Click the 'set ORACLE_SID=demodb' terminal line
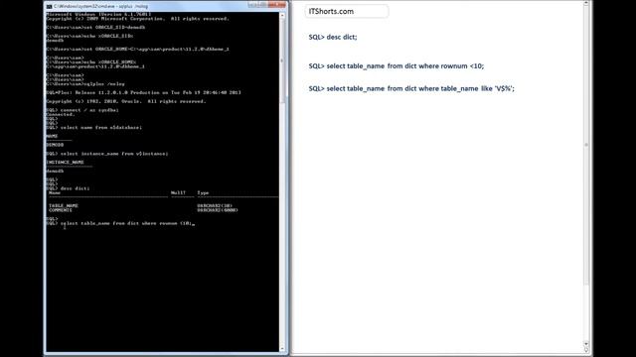The image size is (636, 357). click(95, 27)
